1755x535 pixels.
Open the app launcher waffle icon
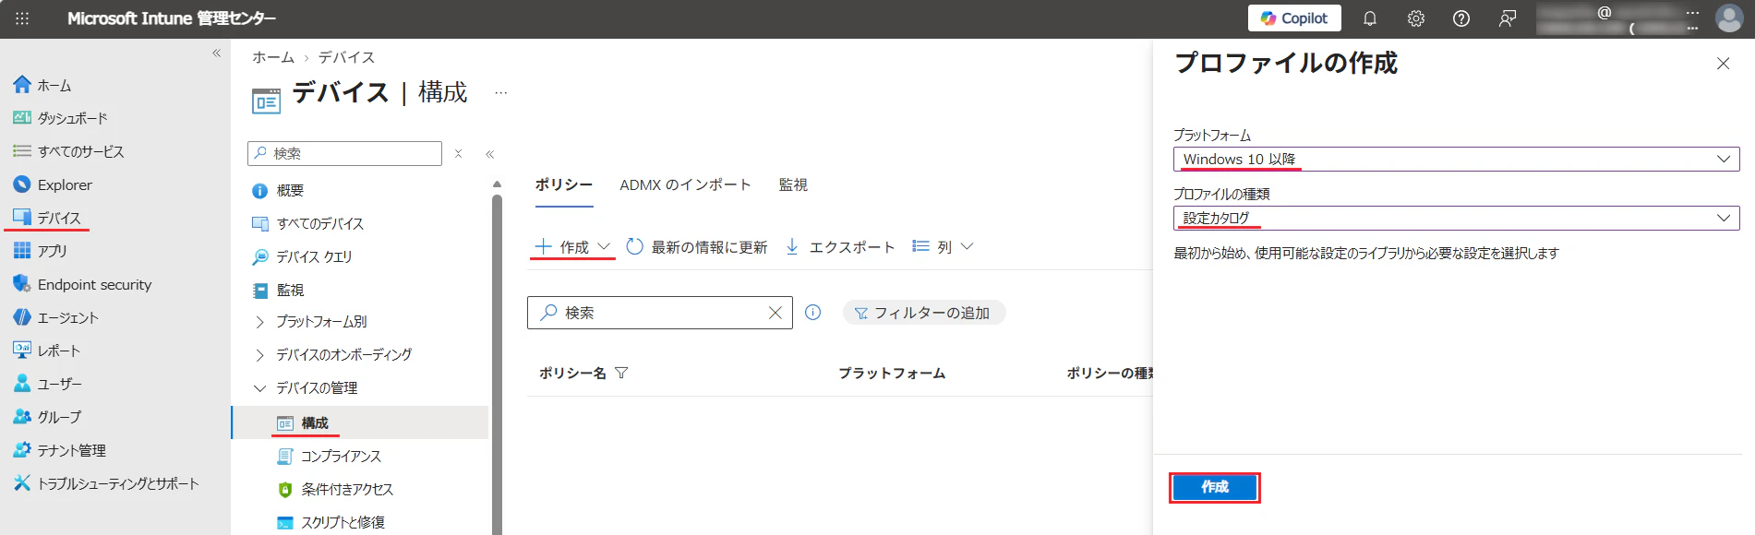click(x=22, y=18)
